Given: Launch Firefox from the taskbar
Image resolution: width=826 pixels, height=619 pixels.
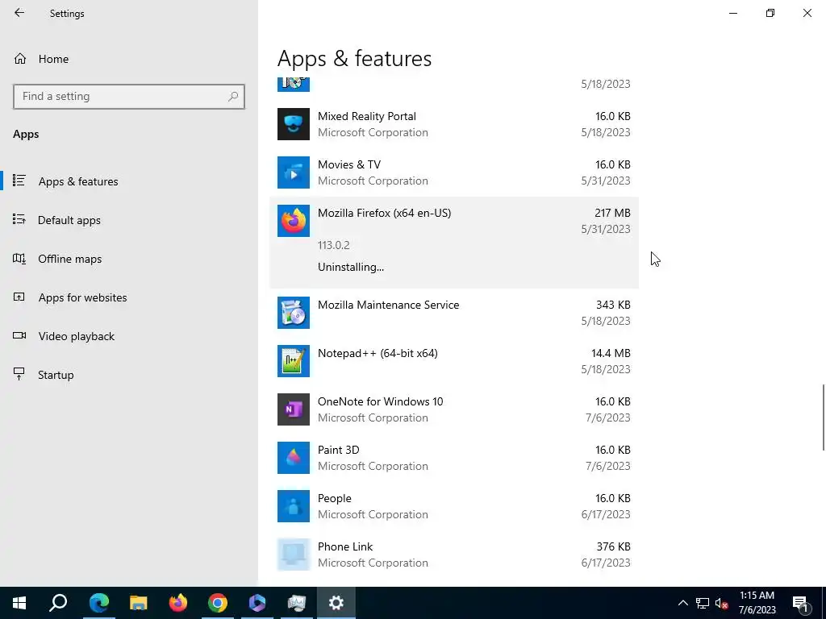Looking at the screenshot, I should click(178, 603).
